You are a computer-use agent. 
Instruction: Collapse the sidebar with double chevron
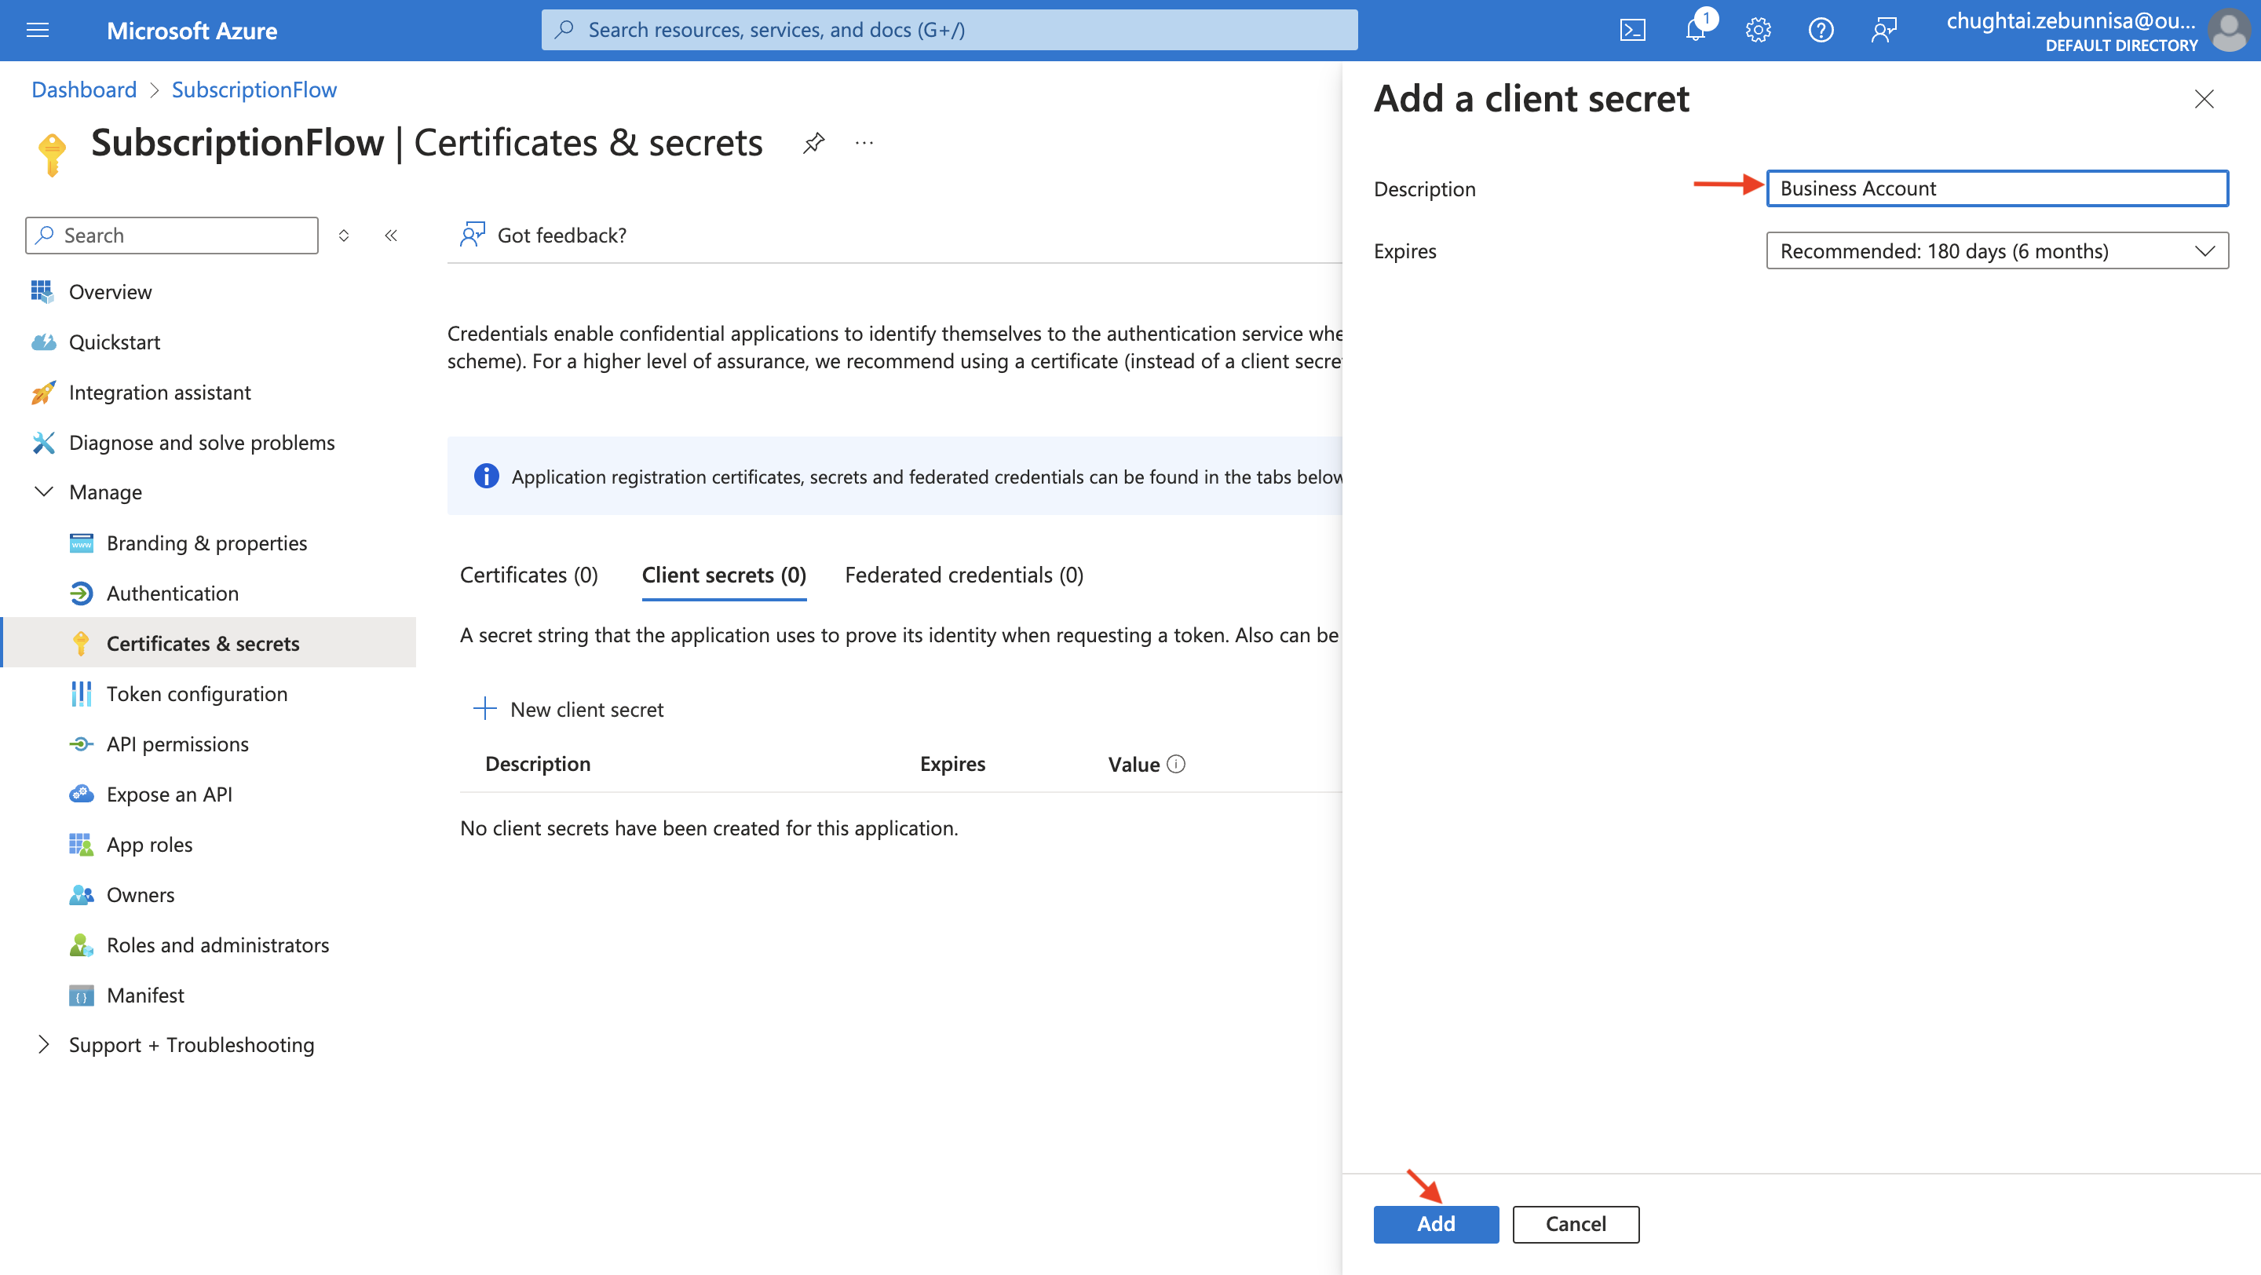392,236
